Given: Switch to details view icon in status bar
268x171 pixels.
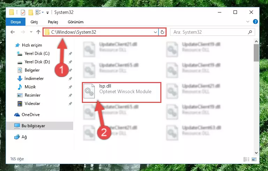Looking at the screenshot, I should click(x=246, y=159).
